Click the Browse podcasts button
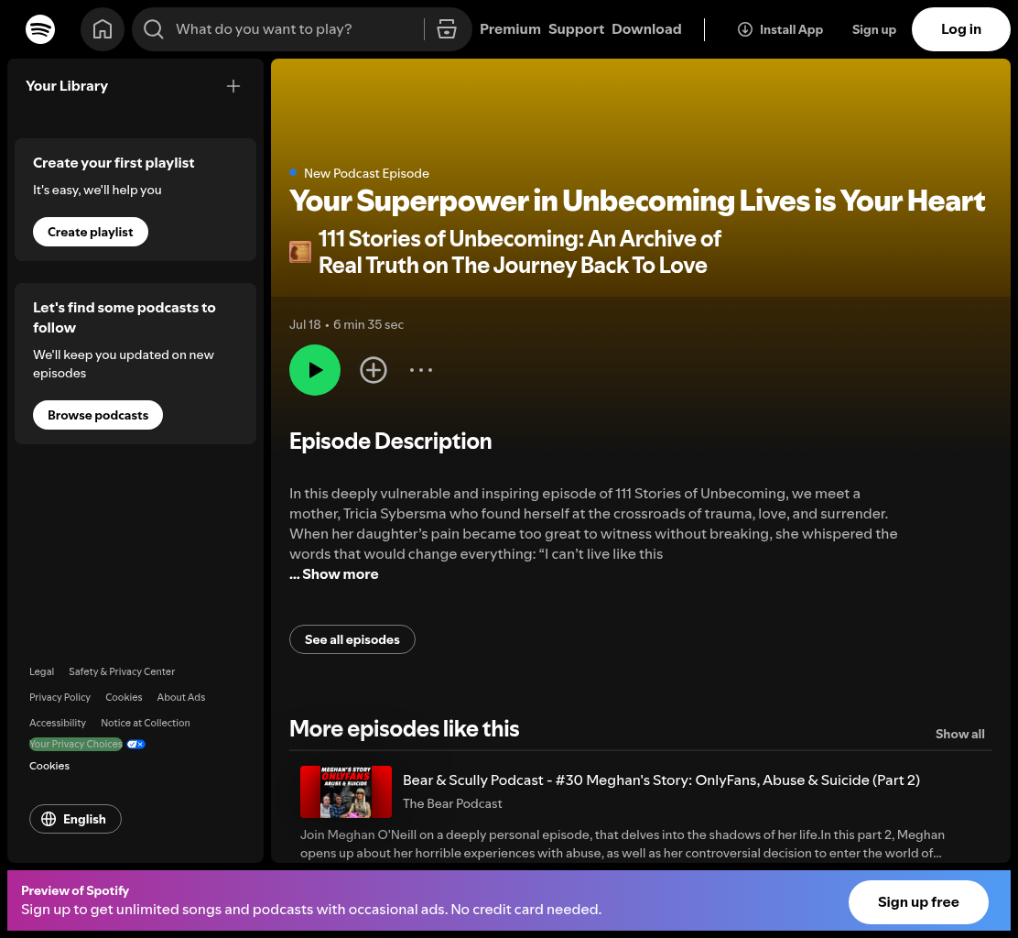Viewport: 1018px width, 938px height. tap(98, 415)
